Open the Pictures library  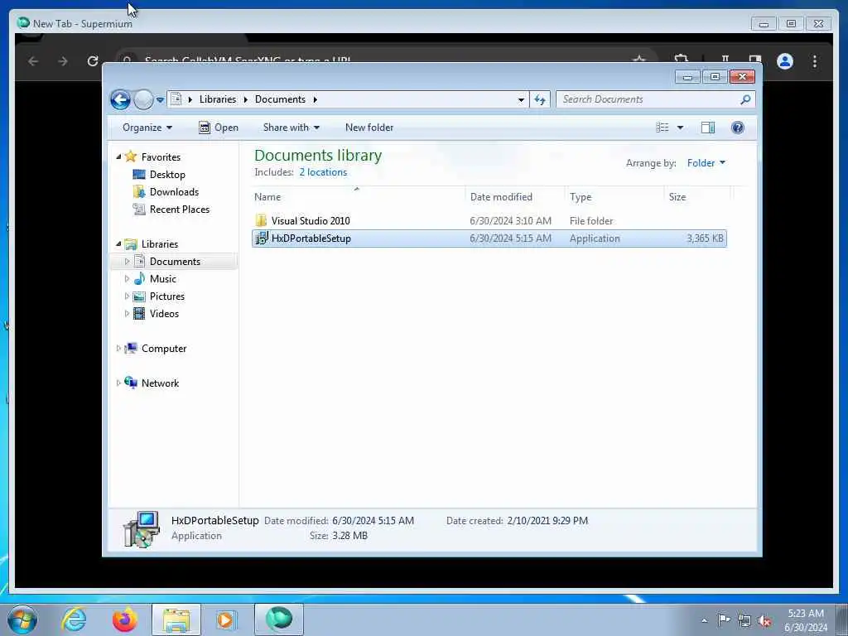pos(167,296)
